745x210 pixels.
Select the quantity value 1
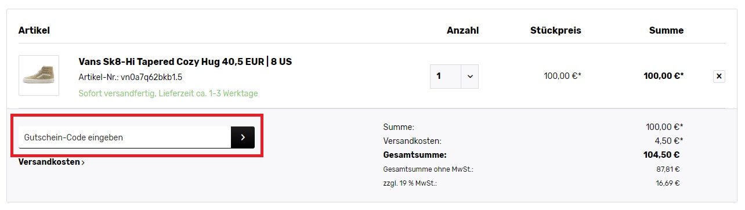tap(446, 76)
